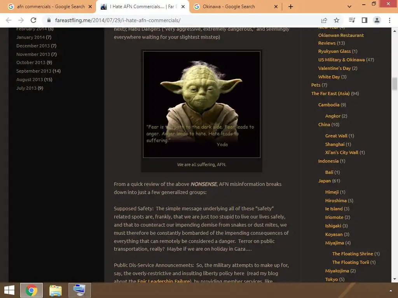Open a new browser tab
This screenshot has height=298, width=398.
[291, 7]
